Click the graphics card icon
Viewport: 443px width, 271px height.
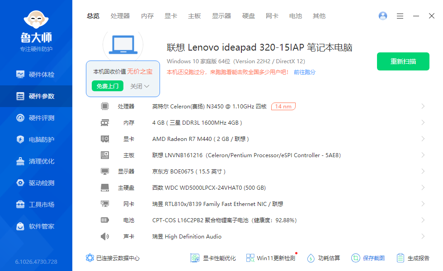click(105, 139)
